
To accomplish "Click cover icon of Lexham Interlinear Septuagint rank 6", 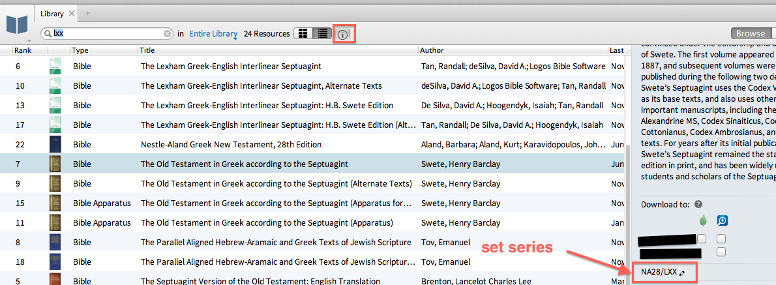I will coord(55,67).
